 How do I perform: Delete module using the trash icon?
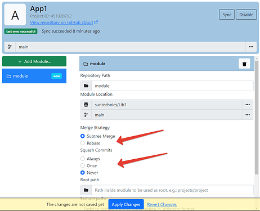click(x=244, y=64)
